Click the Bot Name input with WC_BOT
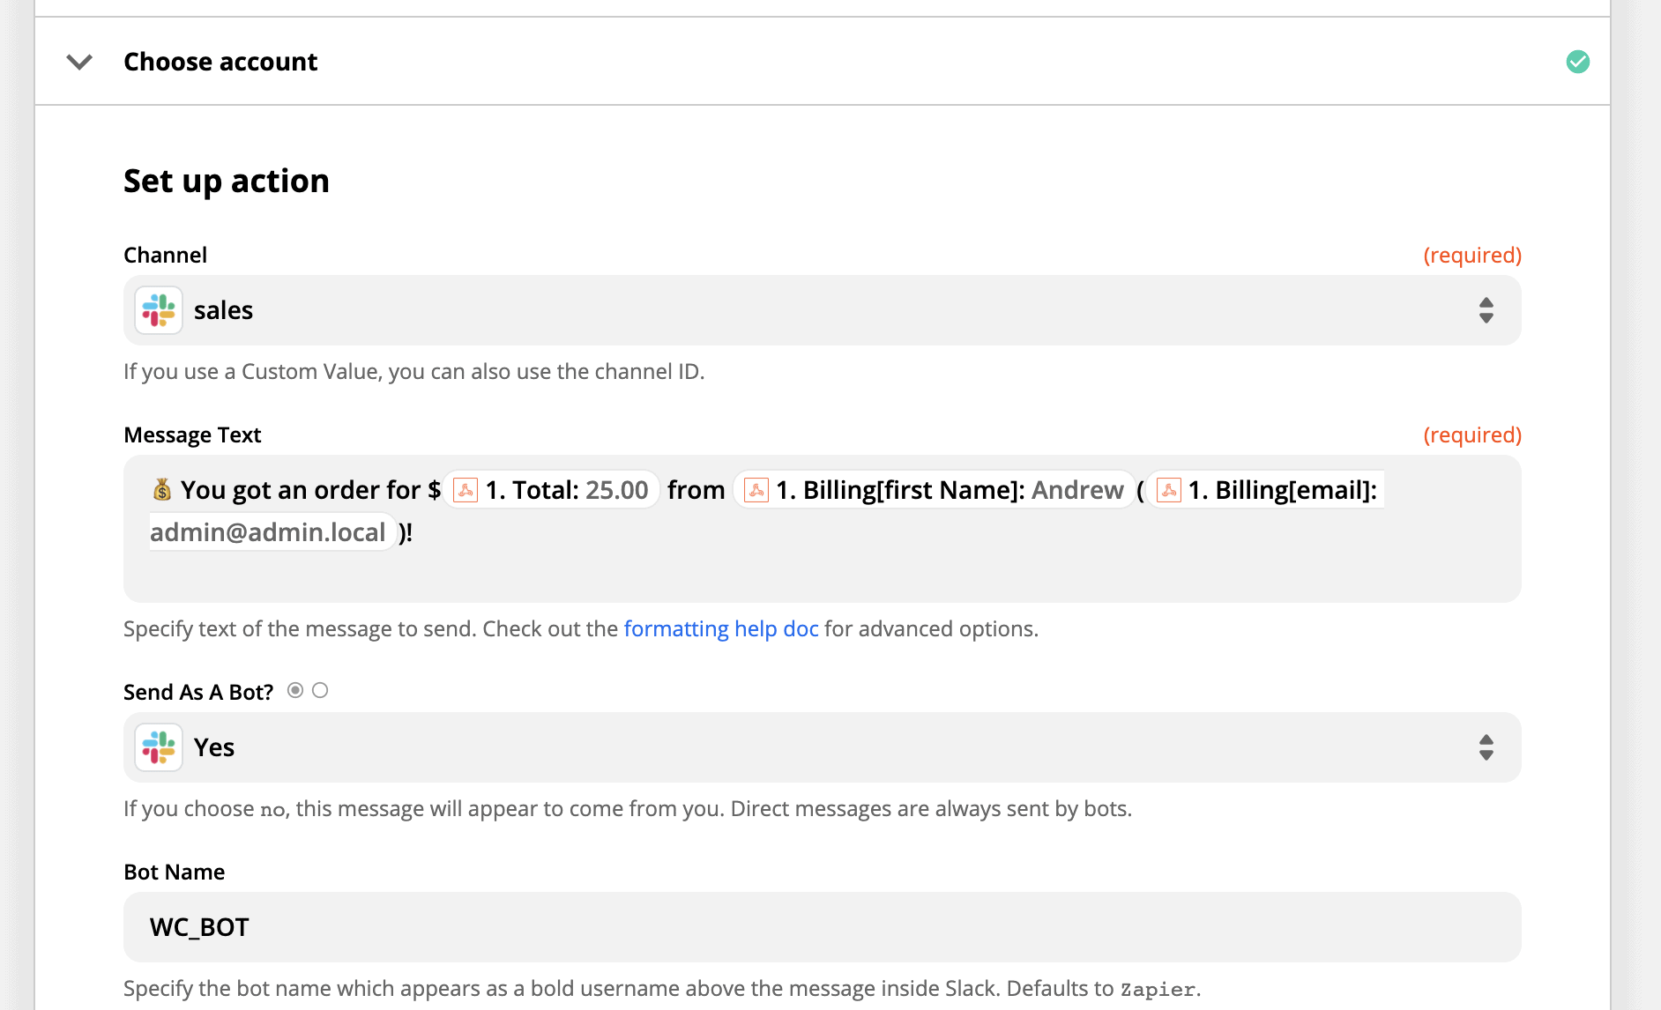Viewport: 1661px width, 1010px height. tap(822, 927)
